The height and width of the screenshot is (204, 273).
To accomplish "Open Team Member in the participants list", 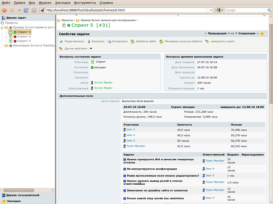I will click(136, 146).
